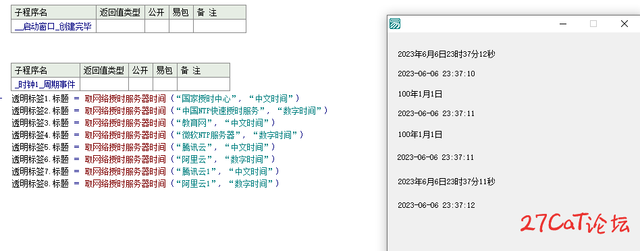Click the 备注 cell in the __启动窗口_创建完毕 row

pos(219,26)
